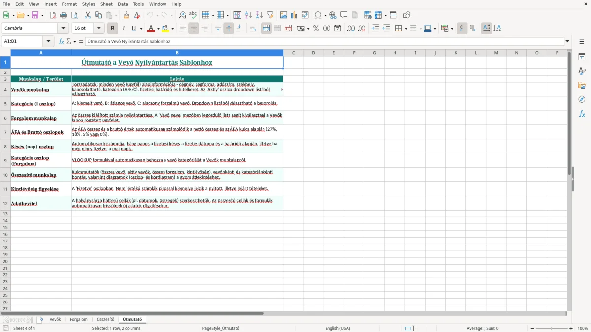Click the Cut scissors icon
591x332 pixels.
pyautogui.click(x=88, y=15)
